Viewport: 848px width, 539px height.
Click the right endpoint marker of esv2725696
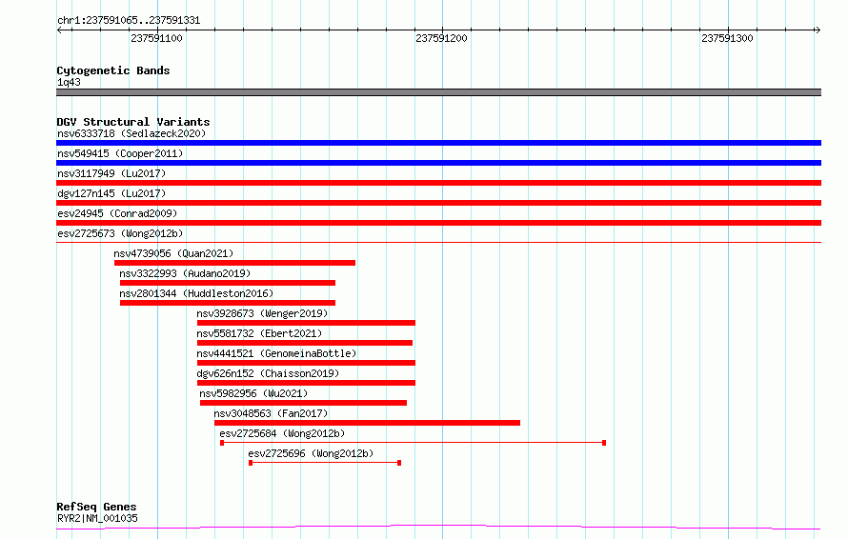click(x=399, y=463)
